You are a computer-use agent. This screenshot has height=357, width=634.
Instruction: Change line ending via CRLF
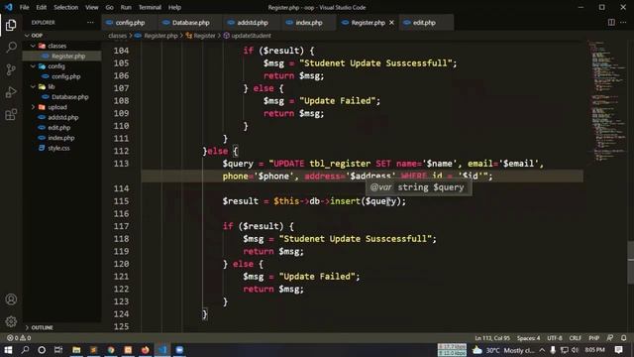pos(575,338)
